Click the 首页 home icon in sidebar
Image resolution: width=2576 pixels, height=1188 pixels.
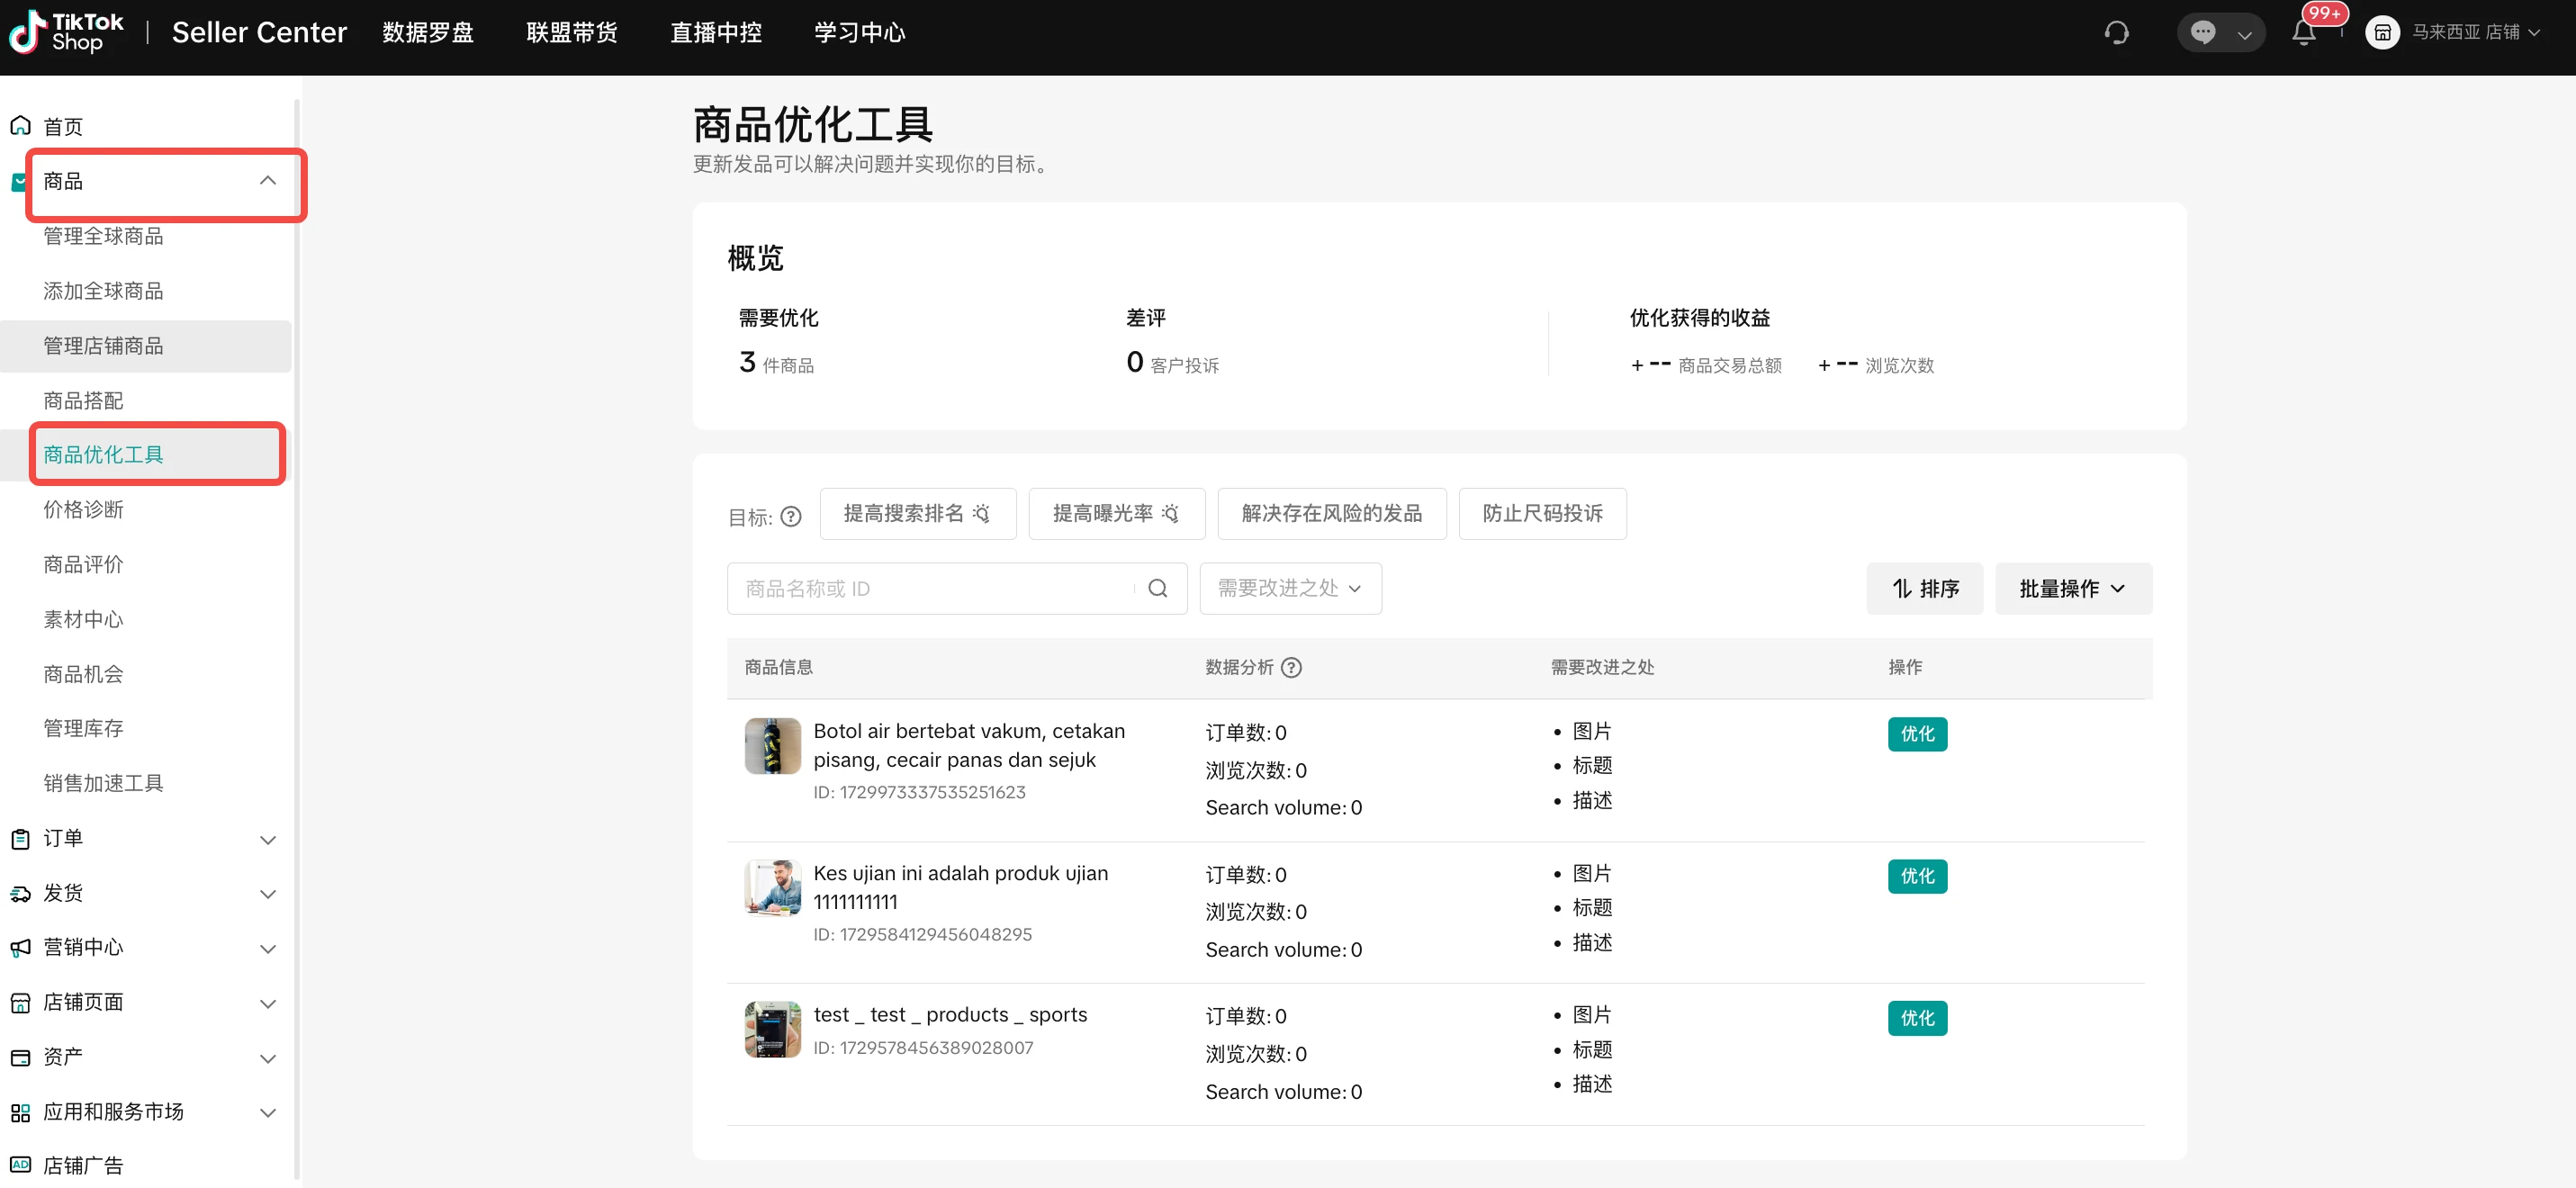(x=20, y=126)
